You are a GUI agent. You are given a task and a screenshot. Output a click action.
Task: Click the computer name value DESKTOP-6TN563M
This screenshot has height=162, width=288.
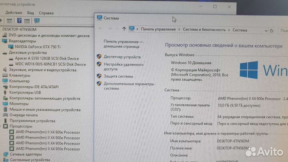pyautogui.click(x=233, y=141)
